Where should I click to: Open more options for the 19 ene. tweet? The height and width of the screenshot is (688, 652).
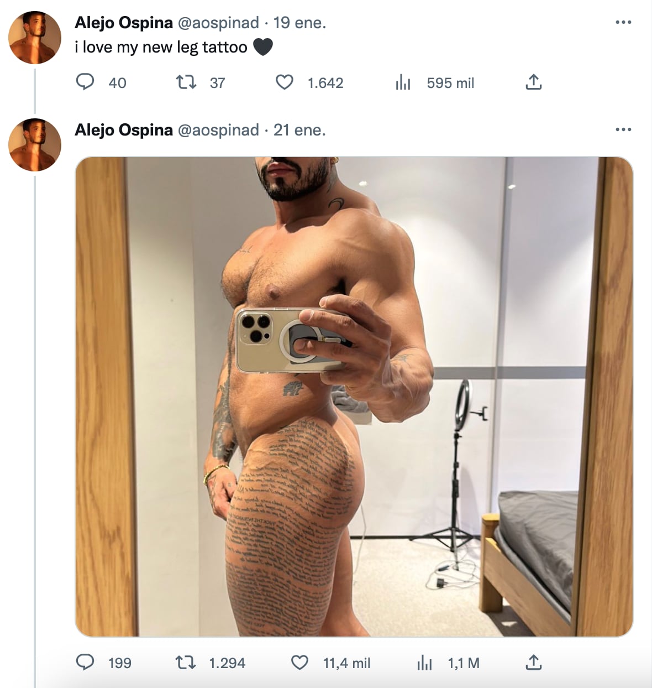point(623,23)
